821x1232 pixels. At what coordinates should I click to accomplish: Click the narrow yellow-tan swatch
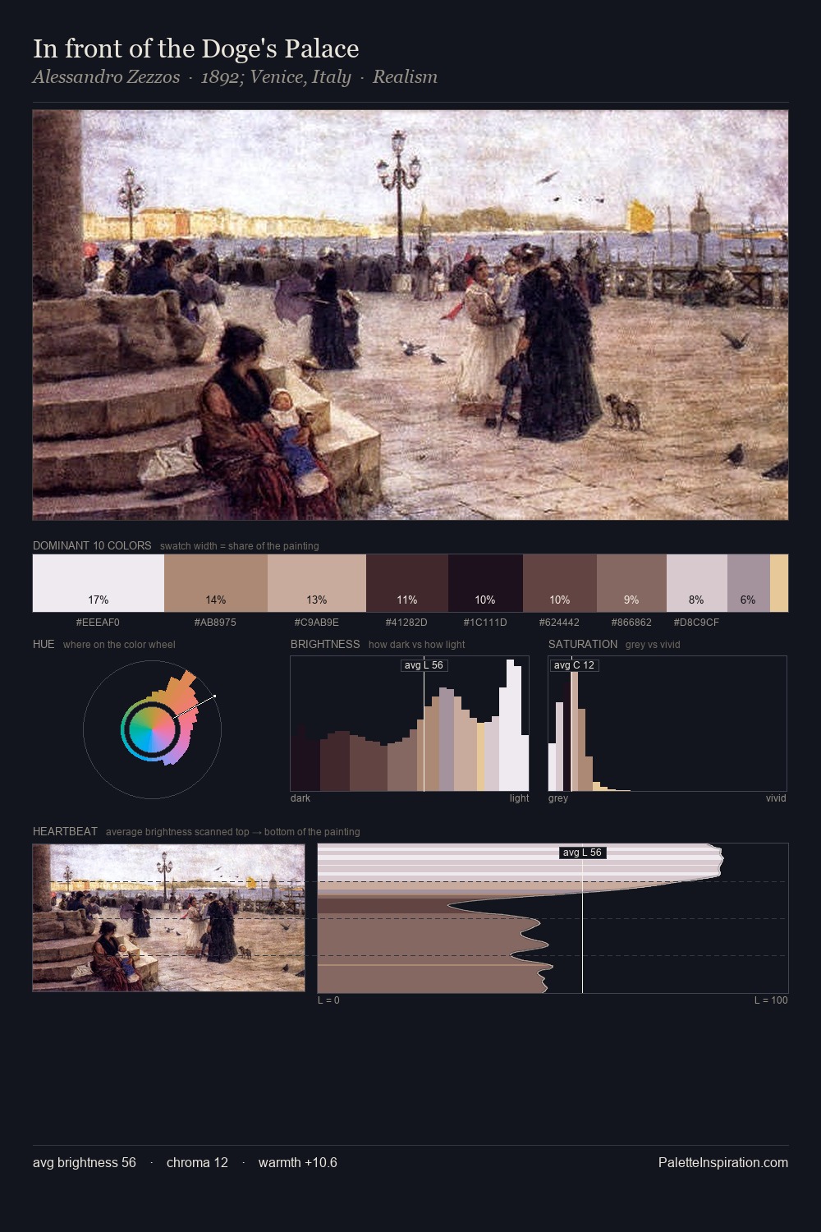click(779, 583)
